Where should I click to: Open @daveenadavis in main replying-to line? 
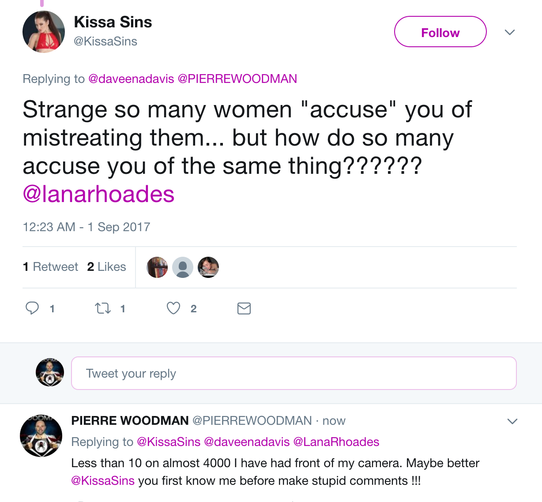tap(131, 79)
